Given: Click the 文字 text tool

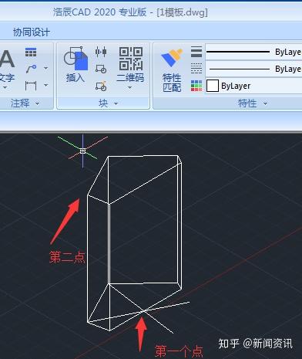Looking at the screenshot, I should [6, 66].
